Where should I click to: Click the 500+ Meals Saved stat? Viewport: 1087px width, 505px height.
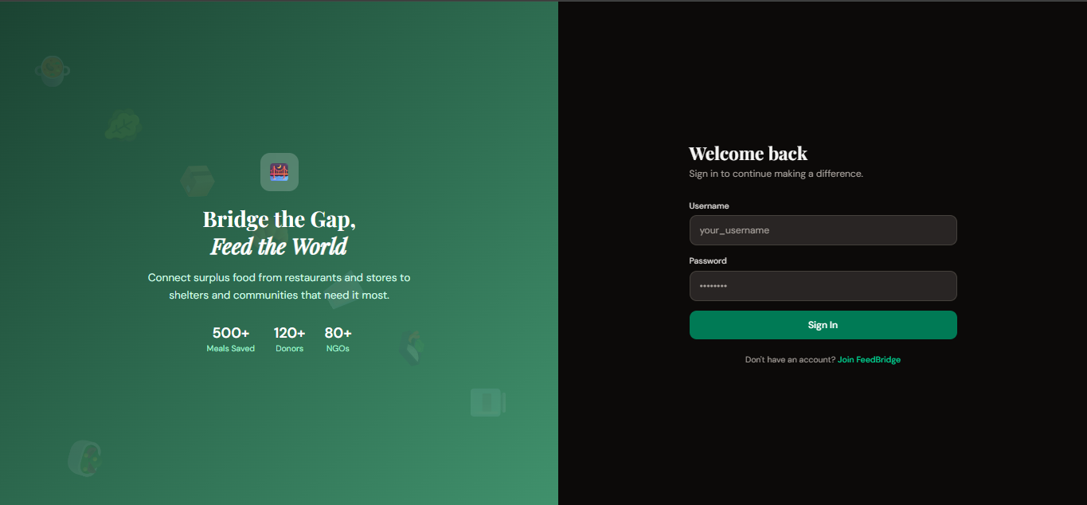tap(231, 339)
